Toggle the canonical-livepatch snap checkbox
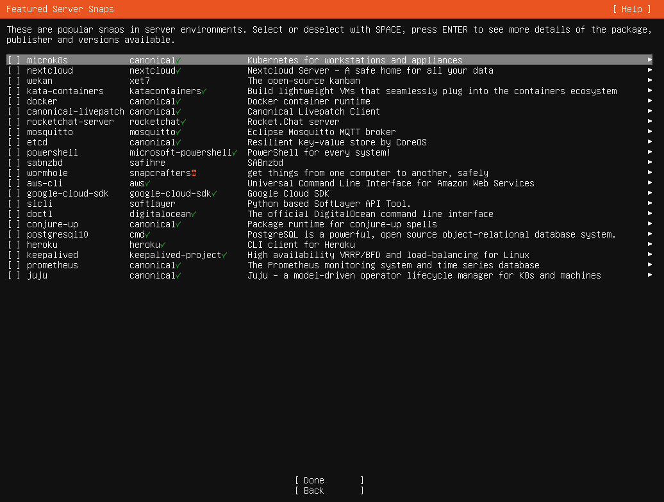Image resolution: width=664 pixels, height=502 pixels. click(14, 111)
